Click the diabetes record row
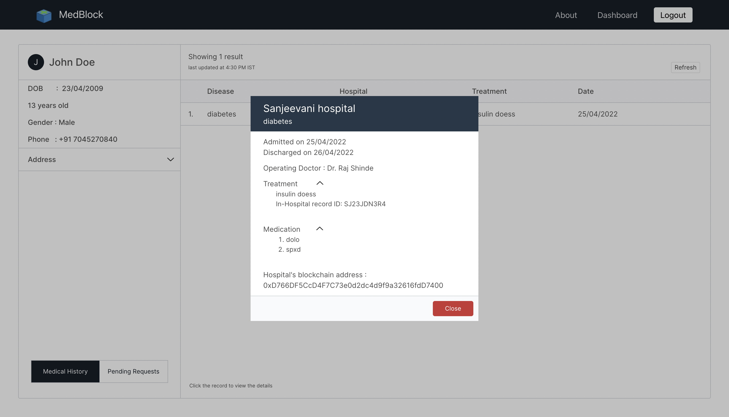Screen dimensions: 729x417 (x=221, y=114)
